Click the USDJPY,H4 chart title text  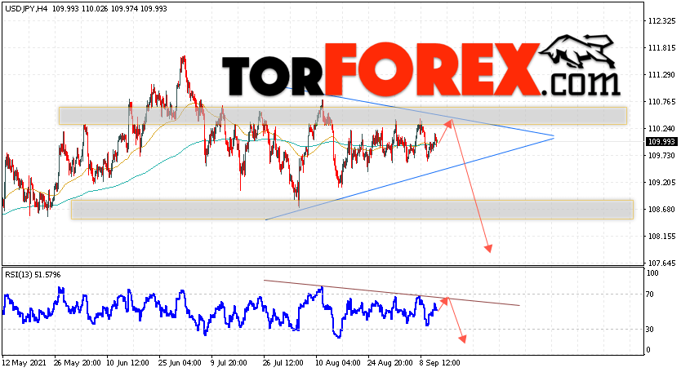[x=26, y=9]
